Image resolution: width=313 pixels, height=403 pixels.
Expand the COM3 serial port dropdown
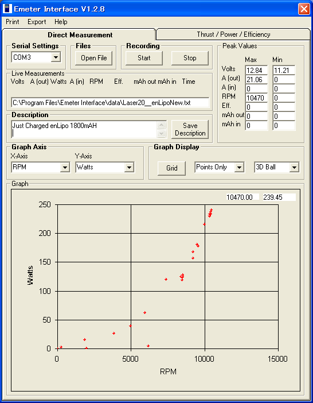(56, 57)
